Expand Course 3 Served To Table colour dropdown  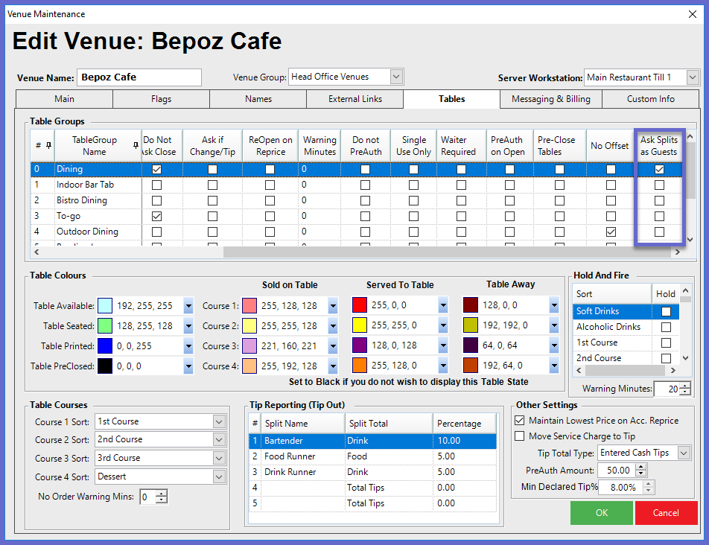[x=443, y=345]
